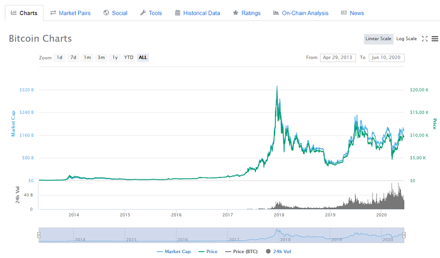Viewport: 440px width, 258px height.
Task: Click the star icon beside Ratings
Action: 236,13
